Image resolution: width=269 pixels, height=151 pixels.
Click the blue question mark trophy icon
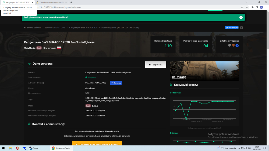point(237,46)
